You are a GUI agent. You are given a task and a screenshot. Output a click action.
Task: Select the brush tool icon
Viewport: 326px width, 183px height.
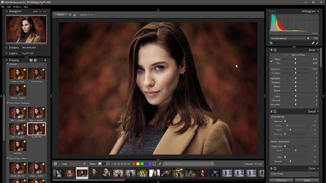(317, 43)
